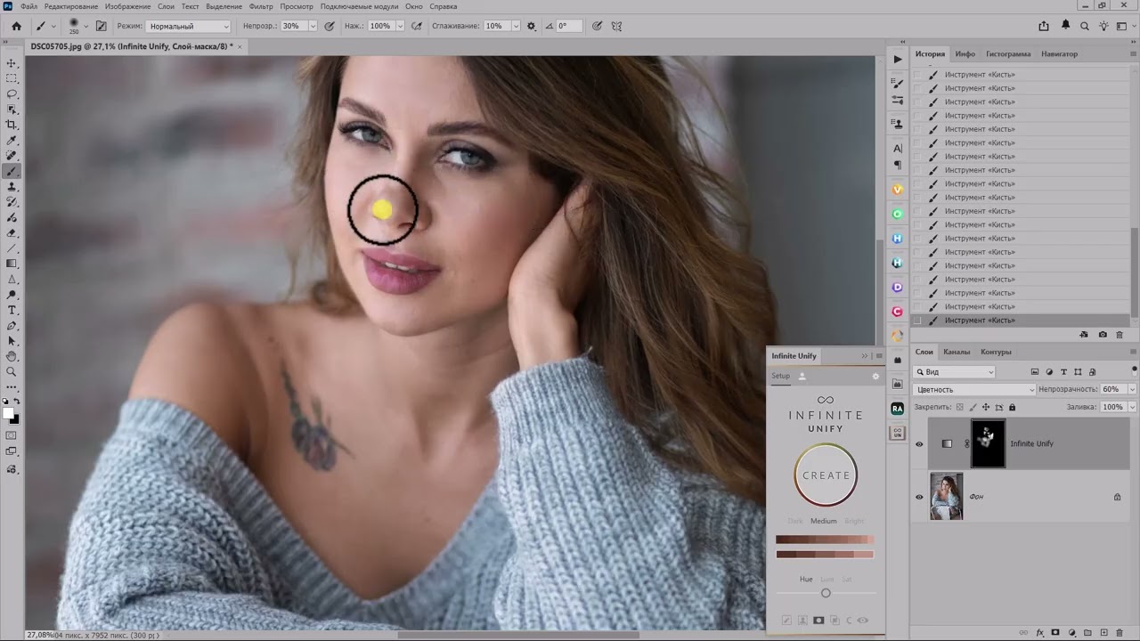Viewport: 1140px width, 641px height.
Task: Open notifications bell icon
Action: 1065,26
